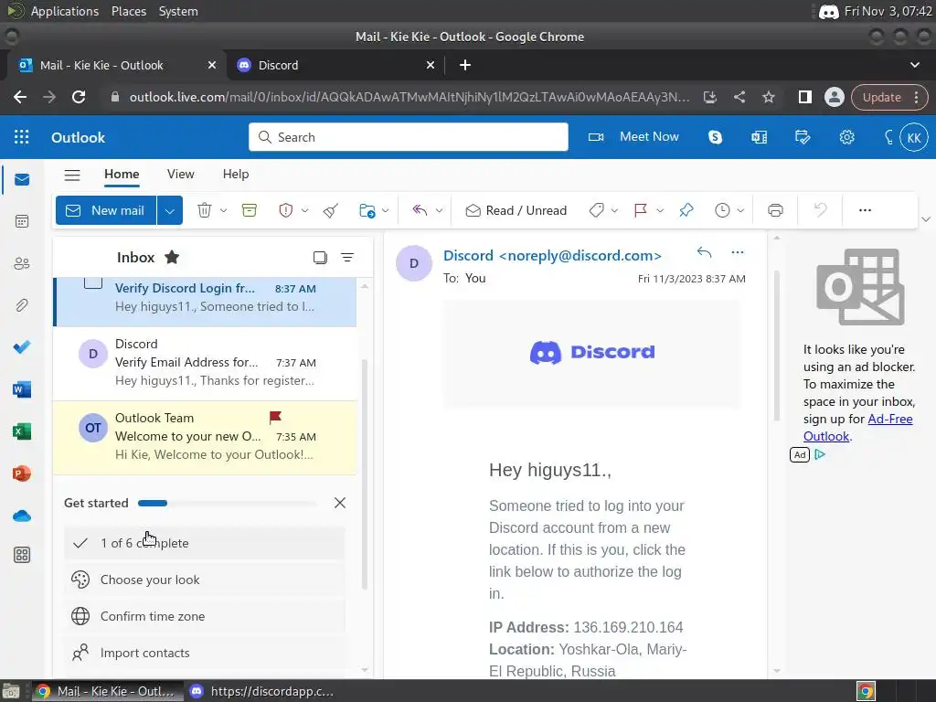Open the My Day calendar-check icon

pos(803,137)
